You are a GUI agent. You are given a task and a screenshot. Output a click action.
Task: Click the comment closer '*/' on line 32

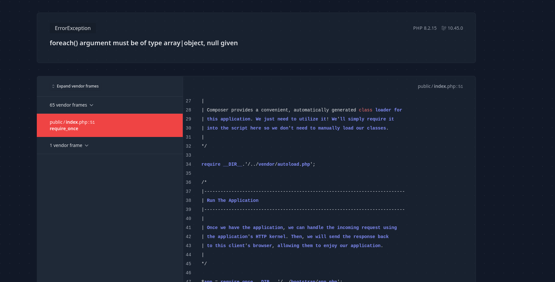click(204, 146)
